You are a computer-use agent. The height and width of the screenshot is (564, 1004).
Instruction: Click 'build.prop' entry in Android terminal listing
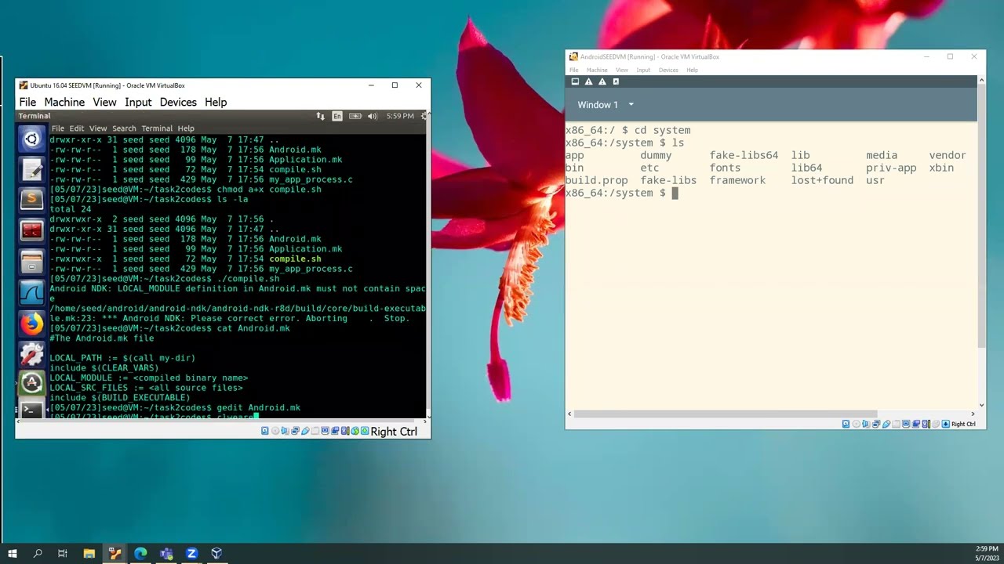(596, 180)
